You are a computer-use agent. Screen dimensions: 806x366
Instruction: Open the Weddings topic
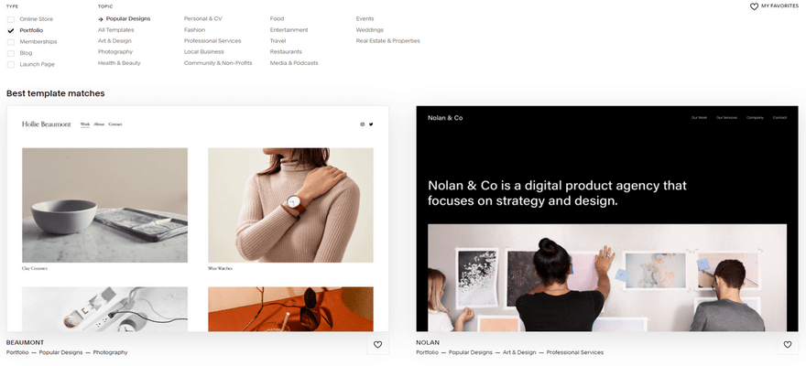pyautogui.click(x=369, y=29)
